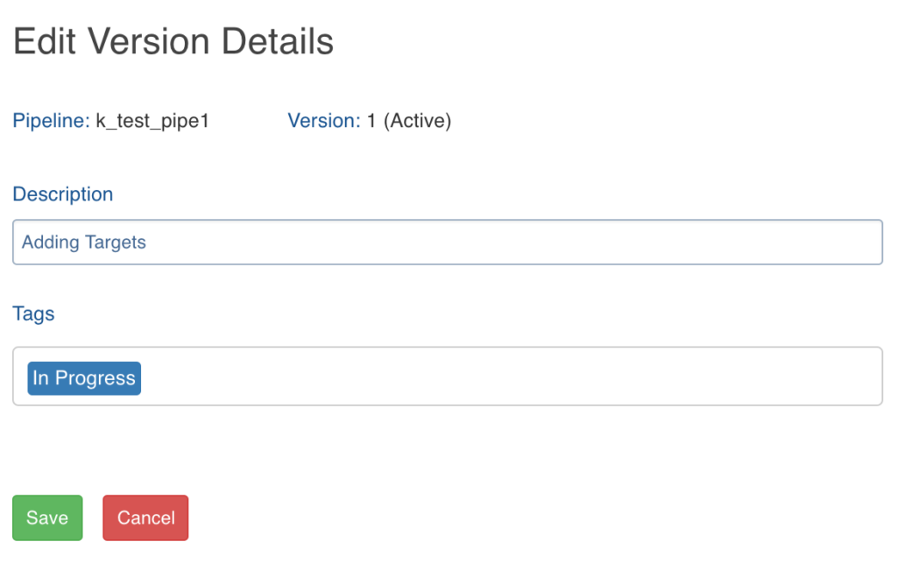Click the Description field label
The width and height of the screenshot is (897, 570).
[63, 194]
